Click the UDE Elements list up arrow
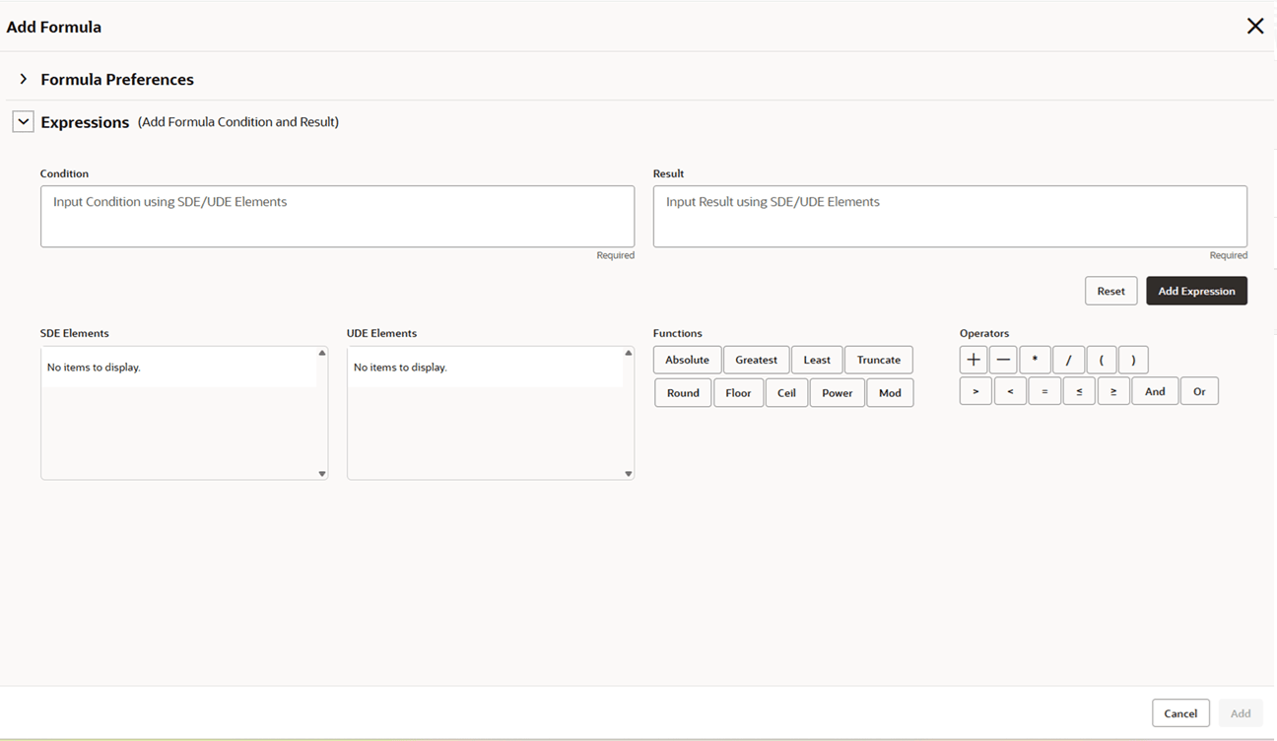 point(628,353)
